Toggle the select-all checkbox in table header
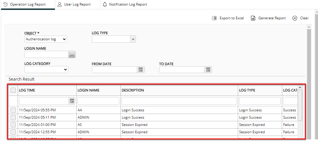 13,90
